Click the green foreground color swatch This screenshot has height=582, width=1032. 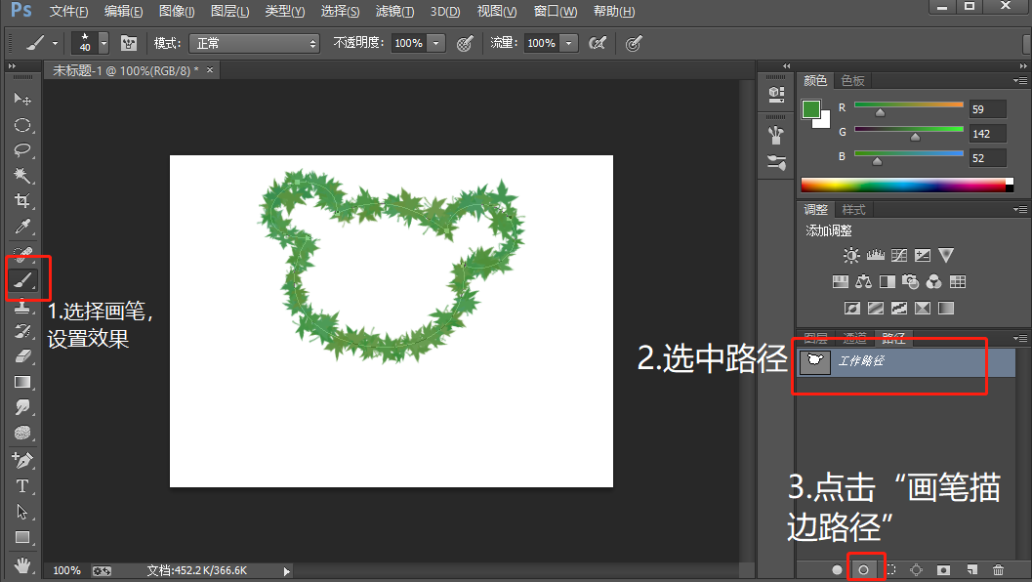coord(811,109)
